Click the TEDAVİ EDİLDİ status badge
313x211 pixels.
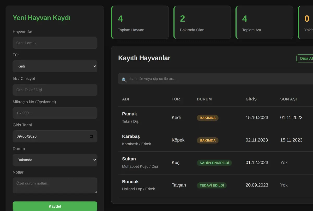[x=212, y=186]
